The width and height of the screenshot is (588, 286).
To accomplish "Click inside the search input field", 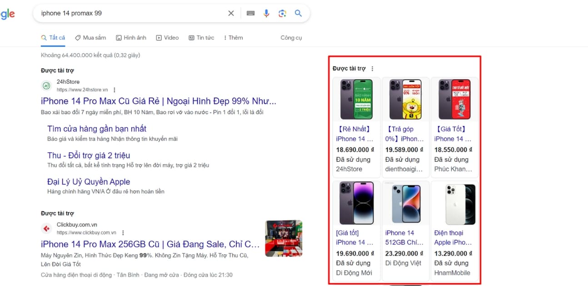I will coord(127,13).
